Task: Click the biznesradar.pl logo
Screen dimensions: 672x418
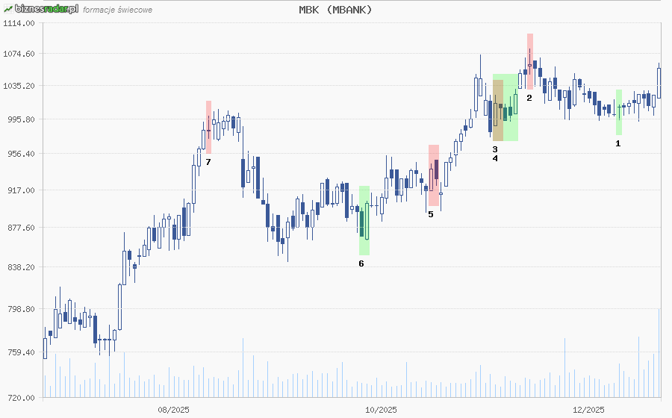Action: coord(40,9)
